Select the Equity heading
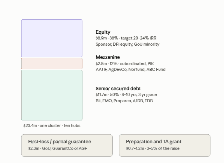 tap(103, 32)
